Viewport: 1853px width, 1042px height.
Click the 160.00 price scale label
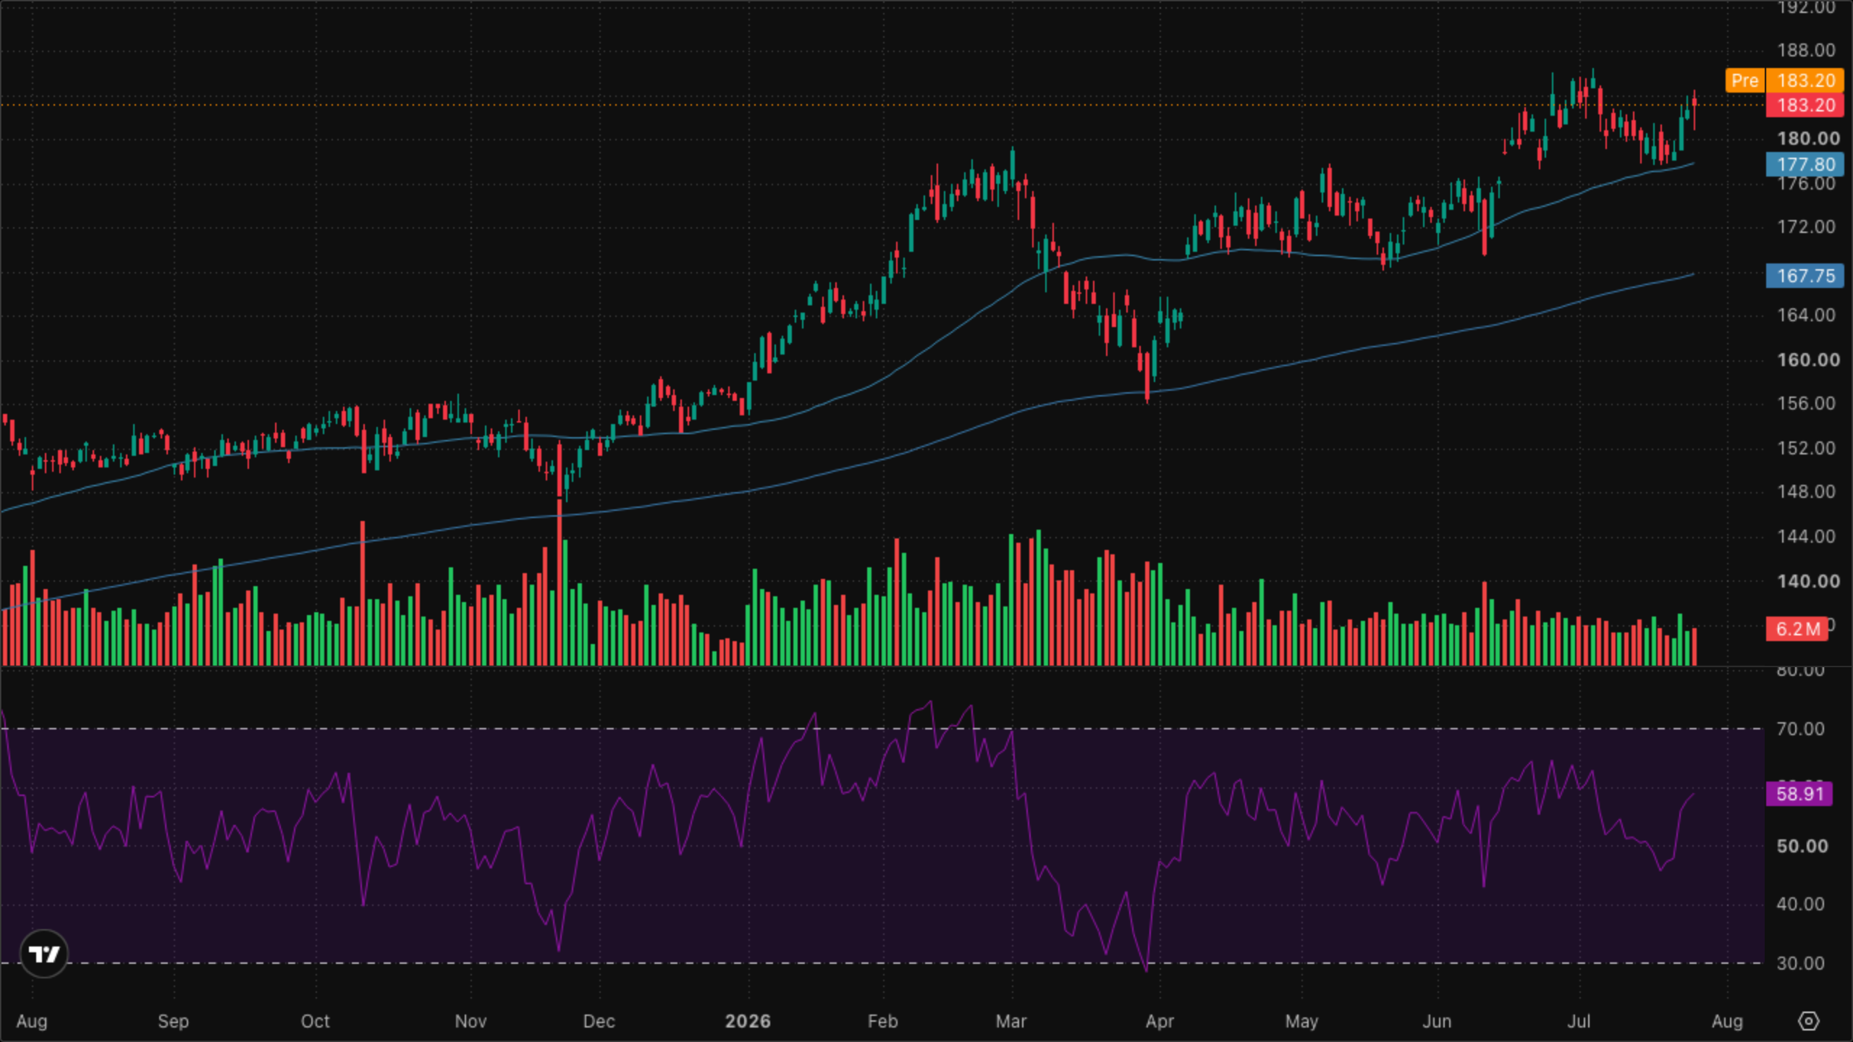(1808, 360)
